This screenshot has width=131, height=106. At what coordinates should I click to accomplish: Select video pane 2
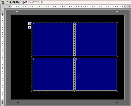(x=53, y=74)
